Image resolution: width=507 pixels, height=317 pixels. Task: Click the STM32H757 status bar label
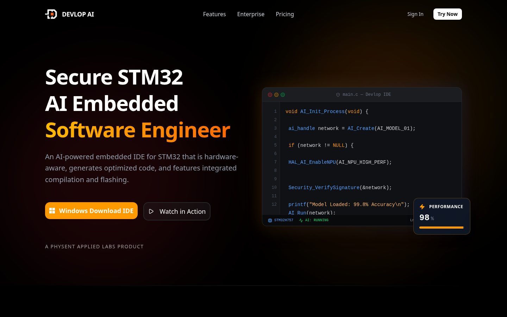(x=283, y=220)
